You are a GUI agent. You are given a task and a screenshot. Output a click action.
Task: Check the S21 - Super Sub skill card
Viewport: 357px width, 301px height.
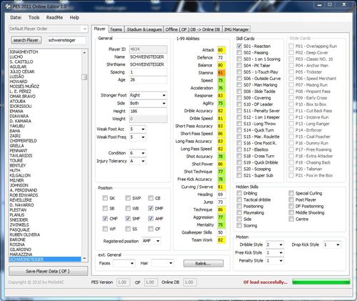pyautogui.click(x=239, y=175)
